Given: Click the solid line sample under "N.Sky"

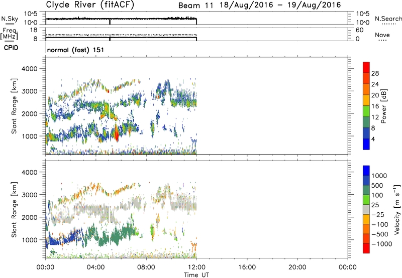Looking at the screenshot, I should (10, 24).
